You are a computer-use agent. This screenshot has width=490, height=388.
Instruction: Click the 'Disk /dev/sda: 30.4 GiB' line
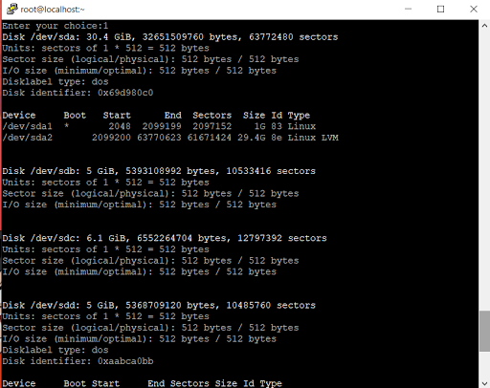coord(170,37)
